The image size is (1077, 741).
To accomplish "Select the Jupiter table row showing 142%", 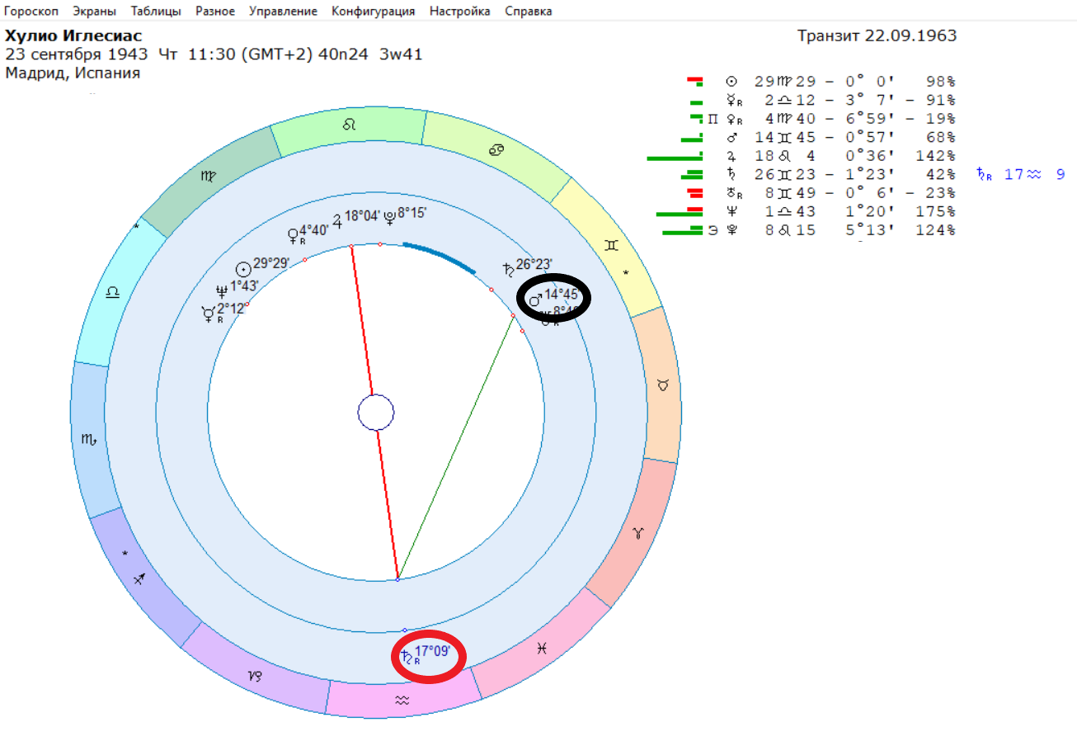I will [x=802, y=155].
